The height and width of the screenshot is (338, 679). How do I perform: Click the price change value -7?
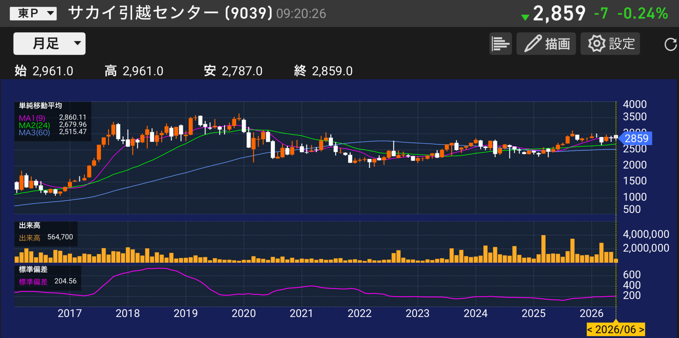pos(601,14)
